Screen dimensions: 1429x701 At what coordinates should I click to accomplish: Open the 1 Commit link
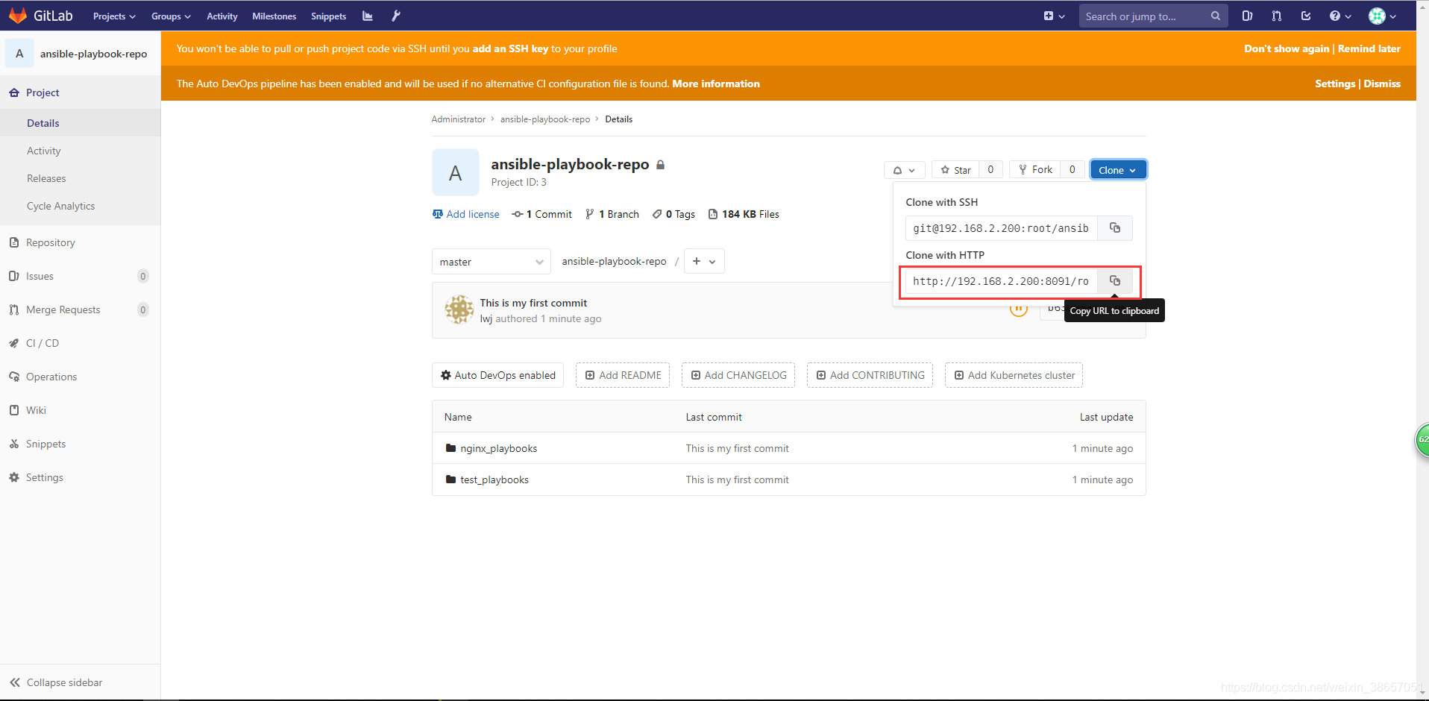[542, 214]
